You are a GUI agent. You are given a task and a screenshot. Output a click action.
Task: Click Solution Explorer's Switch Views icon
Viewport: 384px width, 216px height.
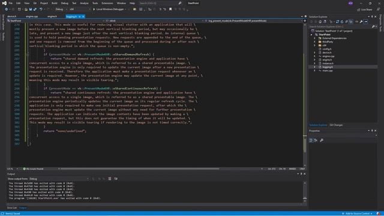325,22
